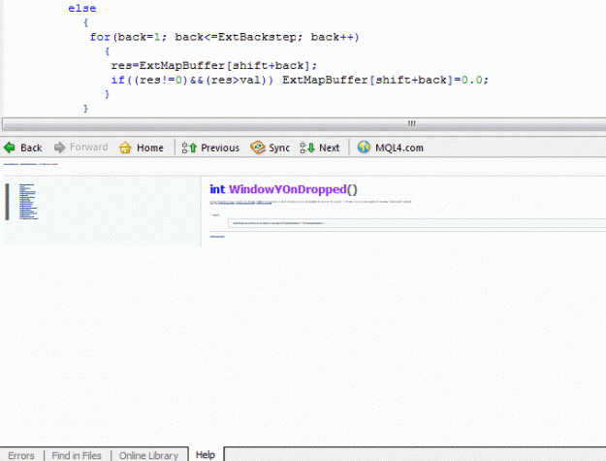The height and width of the screenshot is (461, 606).
Task: Switch to the Errors tab
Action: click(x=21, y=455)
